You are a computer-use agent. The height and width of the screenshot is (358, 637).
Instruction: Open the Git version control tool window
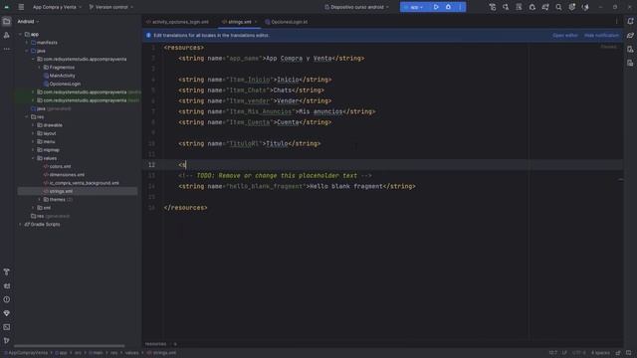pyautogui.click(x=7, y=340)
